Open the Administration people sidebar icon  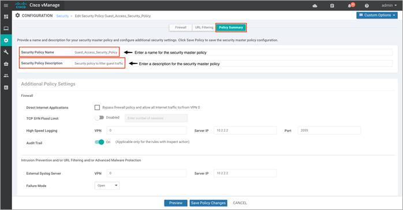6,76
